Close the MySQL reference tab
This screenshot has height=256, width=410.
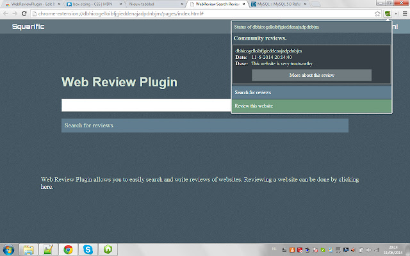pyautogui.click(x=305, y=4)
